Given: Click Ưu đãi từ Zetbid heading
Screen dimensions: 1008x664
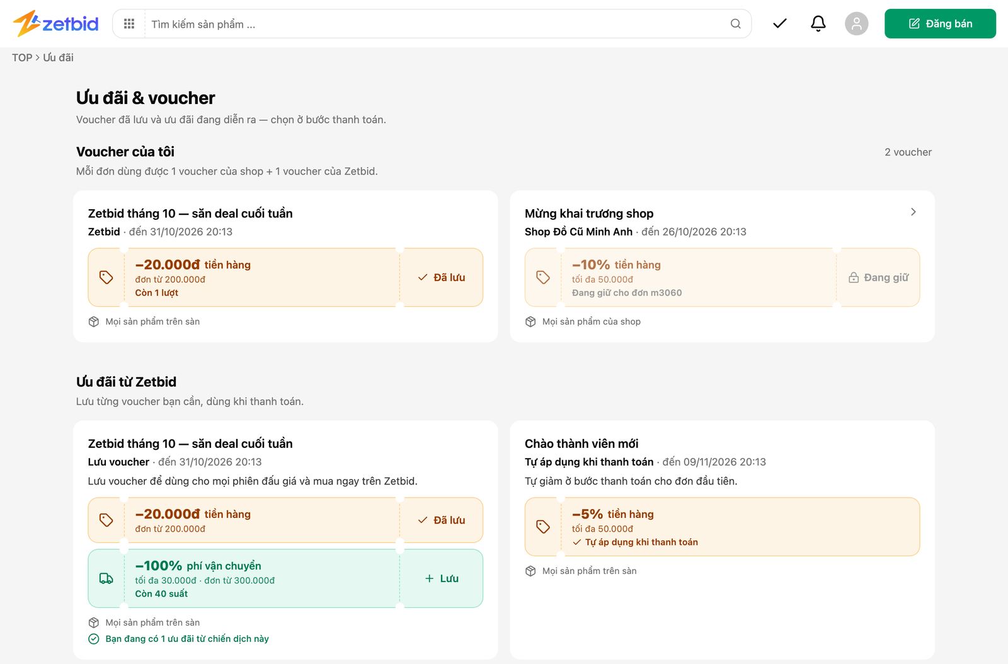Looking at the screenshot, I should [126, 382].
